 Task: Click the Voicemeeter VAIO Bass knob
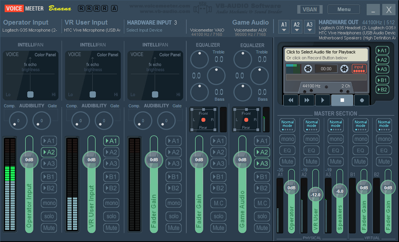click(x=199, y=92)
